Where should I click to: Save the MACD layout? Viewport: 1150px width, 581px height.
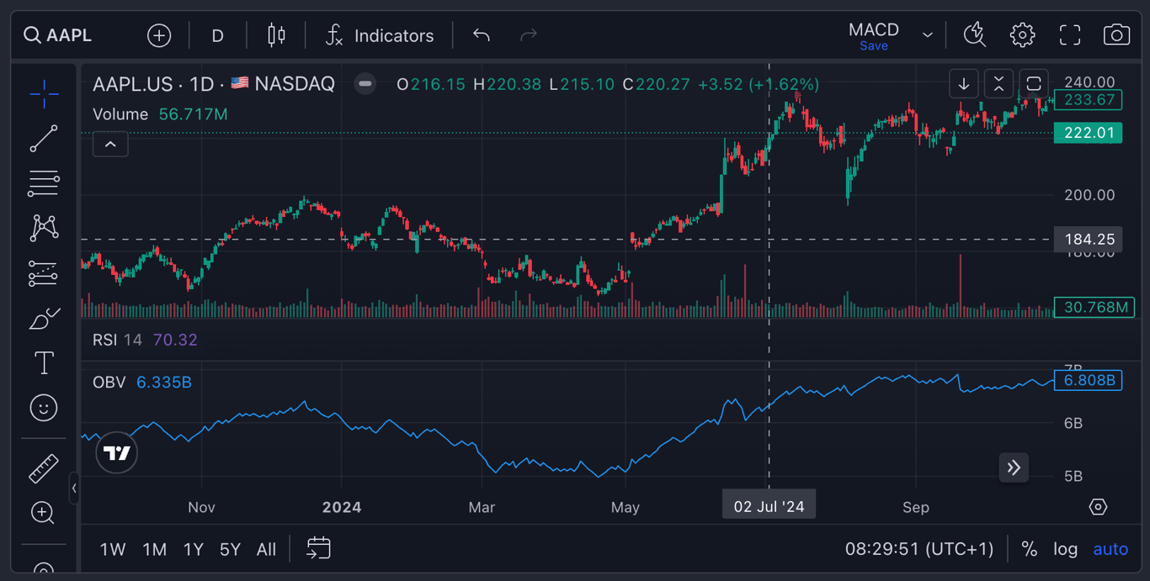[874, 46]
